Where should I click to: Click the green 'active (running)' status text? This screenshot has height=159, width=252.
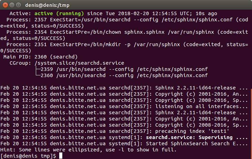(x=59, y=13)
